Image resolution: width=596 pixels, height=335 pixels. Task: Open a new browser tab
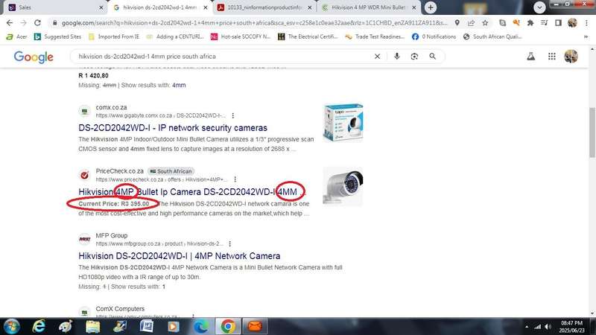point(431,7)
